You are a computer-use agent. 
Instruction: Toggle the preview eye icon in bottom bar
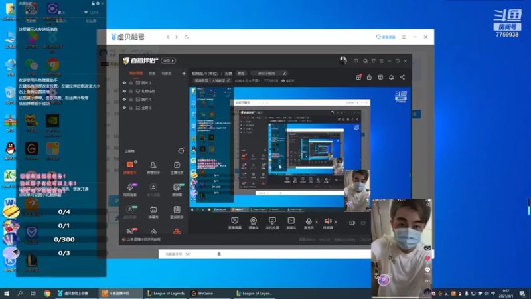(x=363, y=223)
